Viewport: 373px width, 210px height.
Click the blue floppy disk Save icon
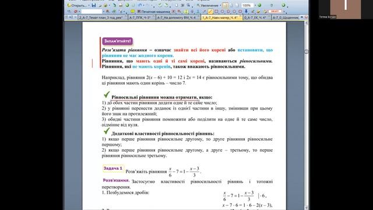point(94,5)
